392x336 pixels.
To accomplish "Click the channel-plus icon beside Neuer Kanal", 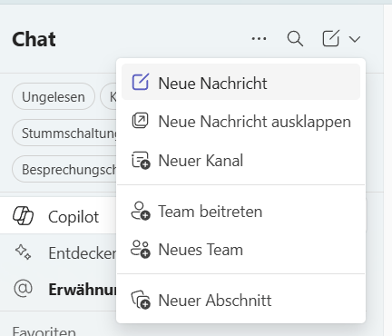I will point(141,161).
